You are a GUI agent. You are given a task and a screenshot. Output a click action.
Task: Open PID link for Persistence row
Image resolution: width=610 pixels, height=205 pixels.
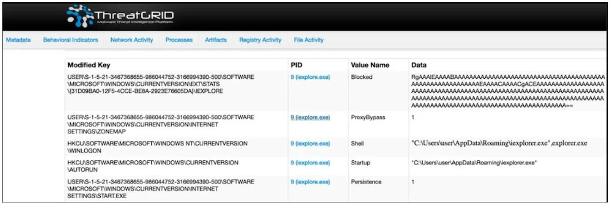[x=310, y=182]
